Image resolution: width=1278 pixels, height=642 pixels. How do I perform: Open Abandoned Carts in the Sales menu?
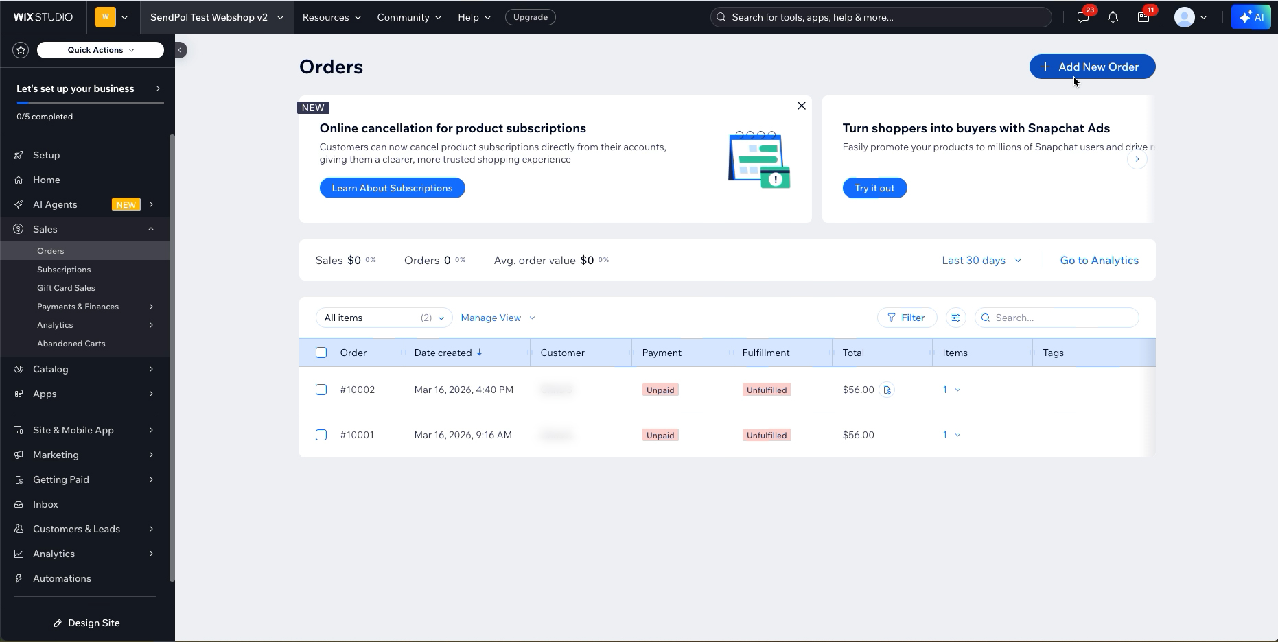[71, 344]
